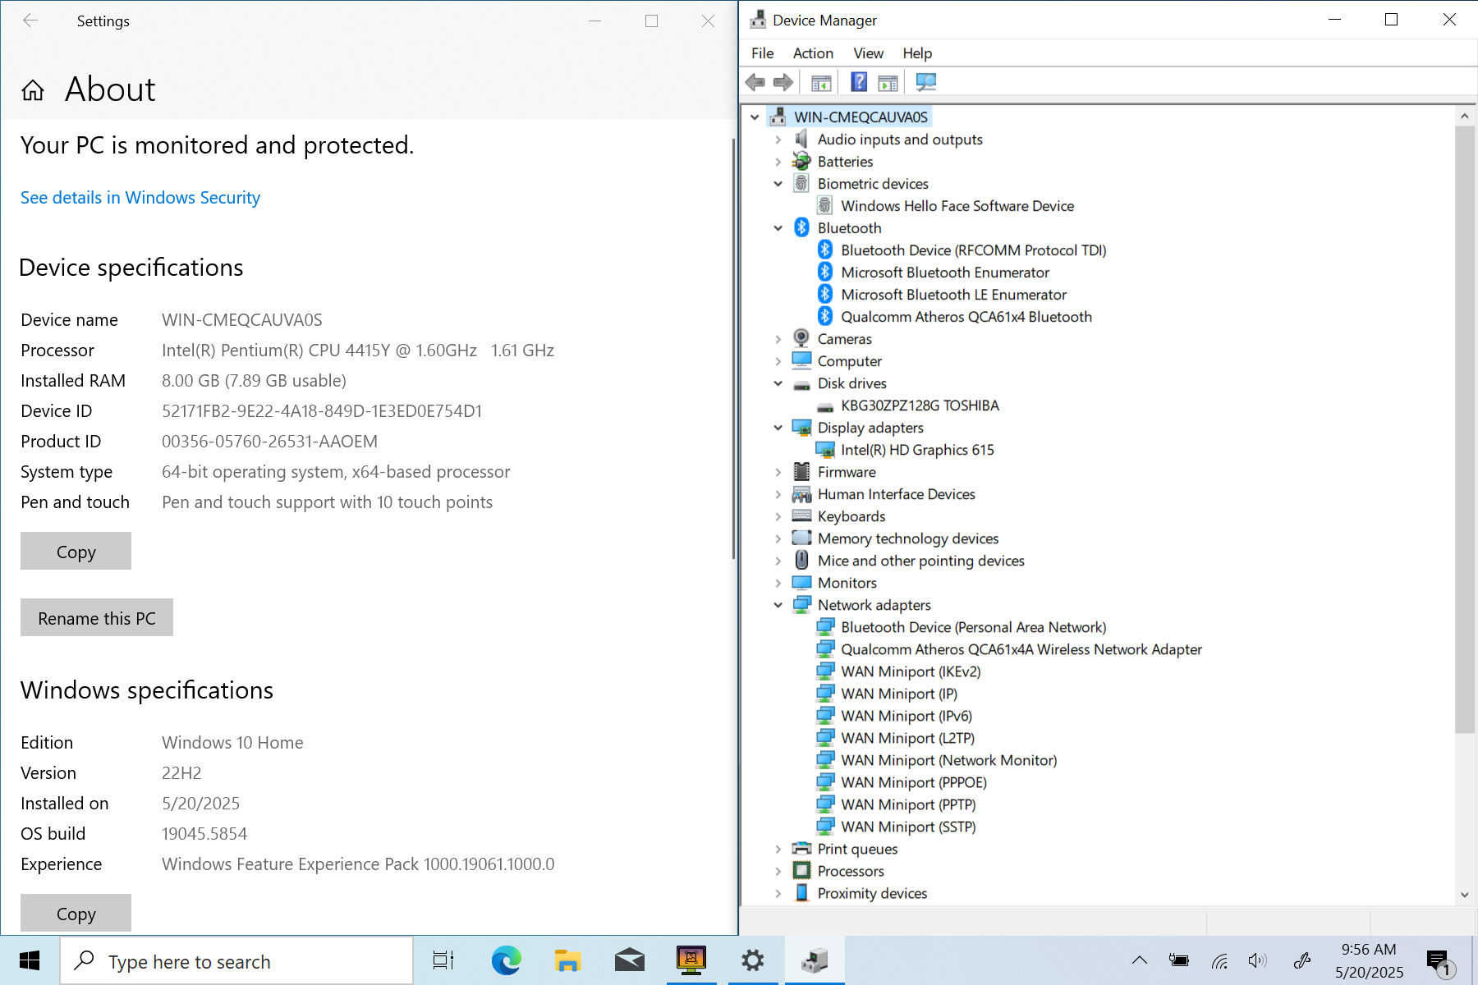
Task: Open the Mail app from taskbar
Action: 629,960
